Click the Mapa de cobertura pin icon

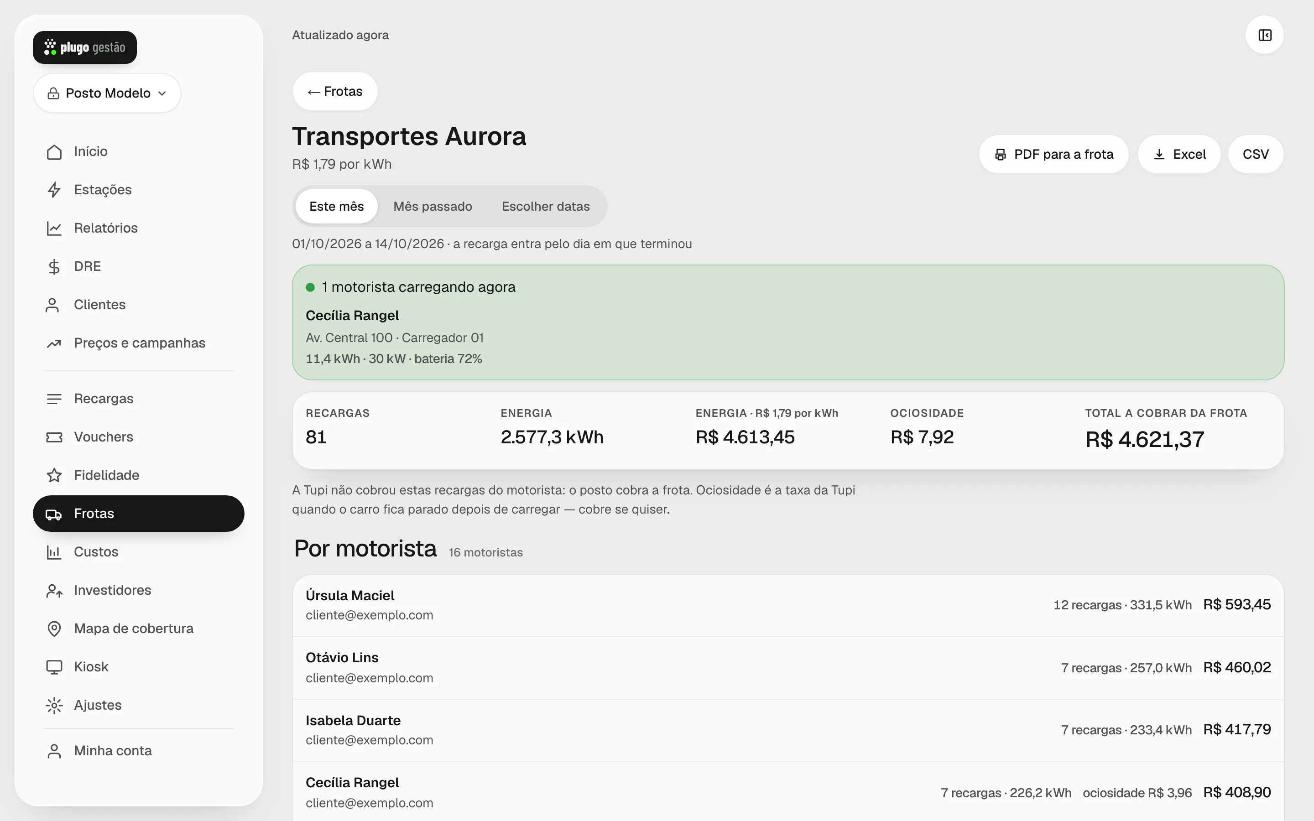pyautogui.click(x=54, y=629)
